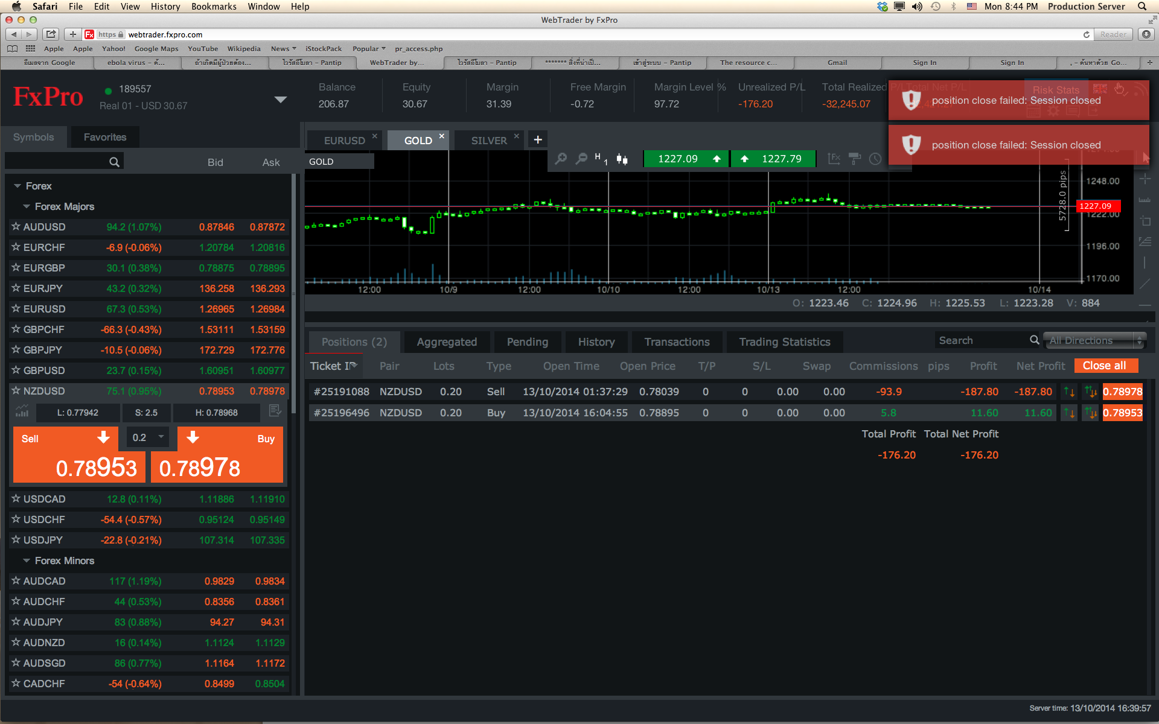1159x724 pixels.
Task: Switch to the Favorites tab
Action: [x=105, y=137]
